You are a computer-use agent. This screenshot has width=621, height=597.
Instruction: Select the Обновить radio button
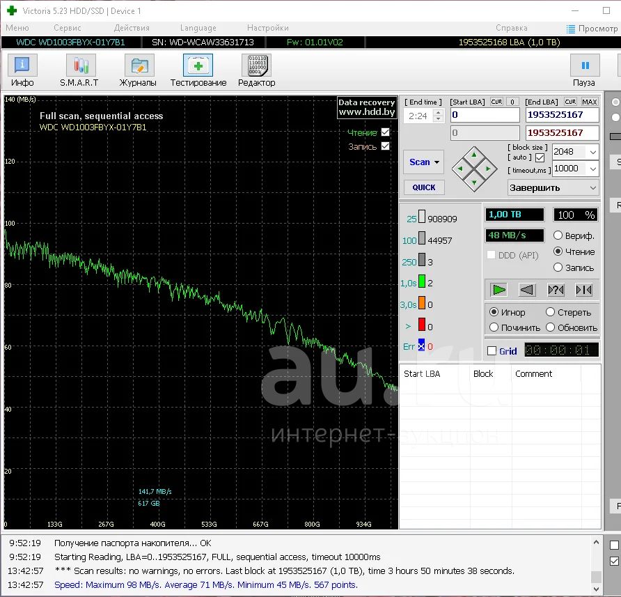point(550,327)
